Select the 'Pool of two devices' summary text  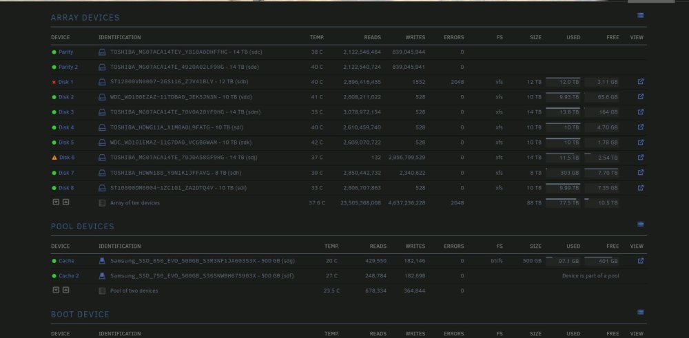click(134, 291)
